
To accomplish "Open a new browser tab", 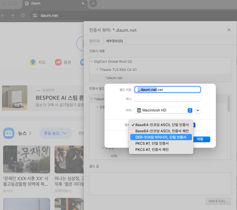I will click(x=93, y=3).
